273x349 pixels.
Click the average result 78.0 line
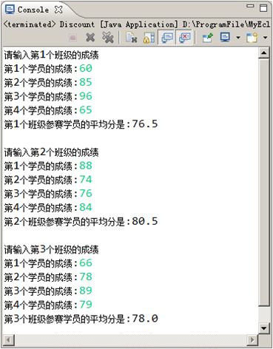click(81, 319)
